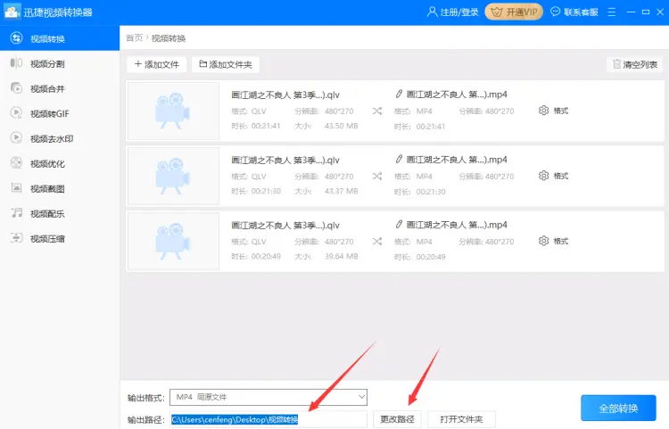Select the thumbnail of the 43.50 MB video
Screen dimensions: 669x429
[x=173, y=111]
